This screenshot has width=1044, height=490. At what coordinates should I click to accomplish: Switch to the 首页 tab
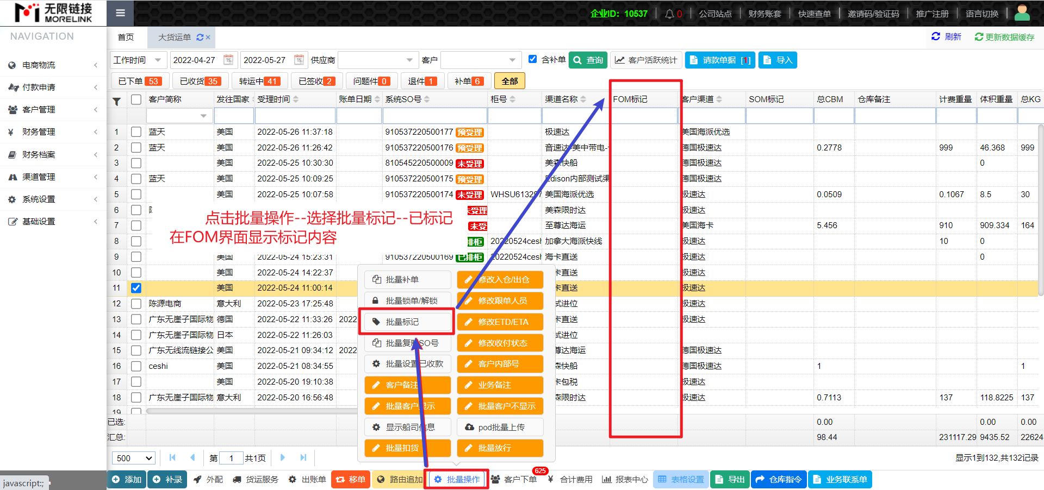(126, 37)
